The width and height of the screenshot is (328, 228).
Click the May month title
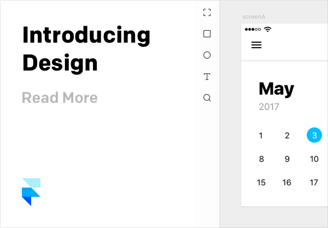[276, 89]
